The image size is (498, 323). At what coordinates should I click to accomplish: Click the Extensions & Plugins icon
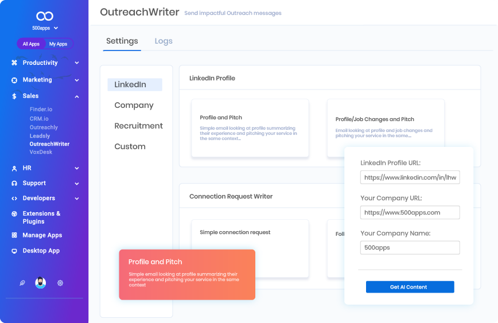click(14, 213)
